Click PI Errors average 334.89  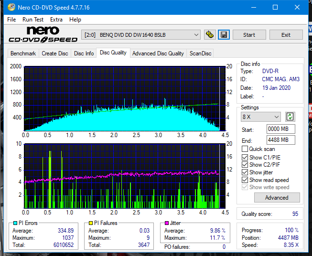point(65,231)
